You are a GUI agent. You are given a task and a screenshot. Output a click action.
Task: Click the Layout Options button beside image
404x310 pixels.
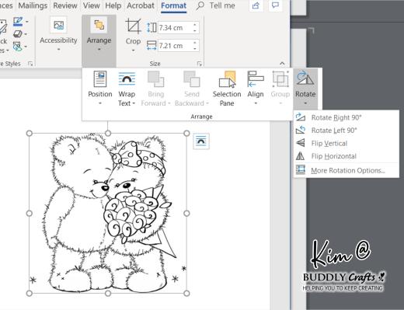click(x=201, y=141)
